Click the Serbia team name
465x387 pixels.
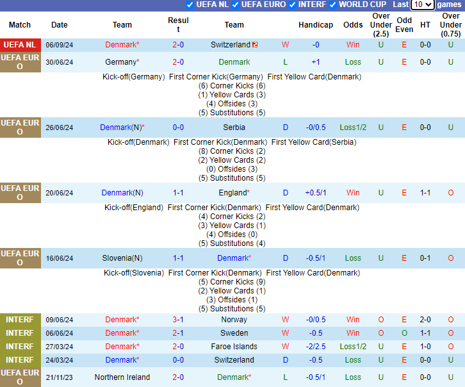pyautogui.click(x=234, y=128)
